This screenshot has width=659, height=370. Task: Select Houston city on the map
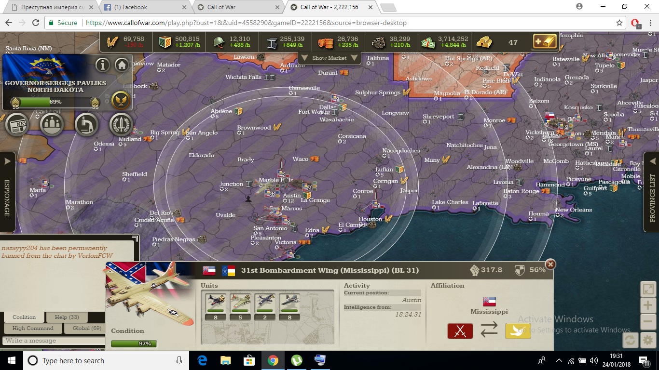click(x=371, y=219)
